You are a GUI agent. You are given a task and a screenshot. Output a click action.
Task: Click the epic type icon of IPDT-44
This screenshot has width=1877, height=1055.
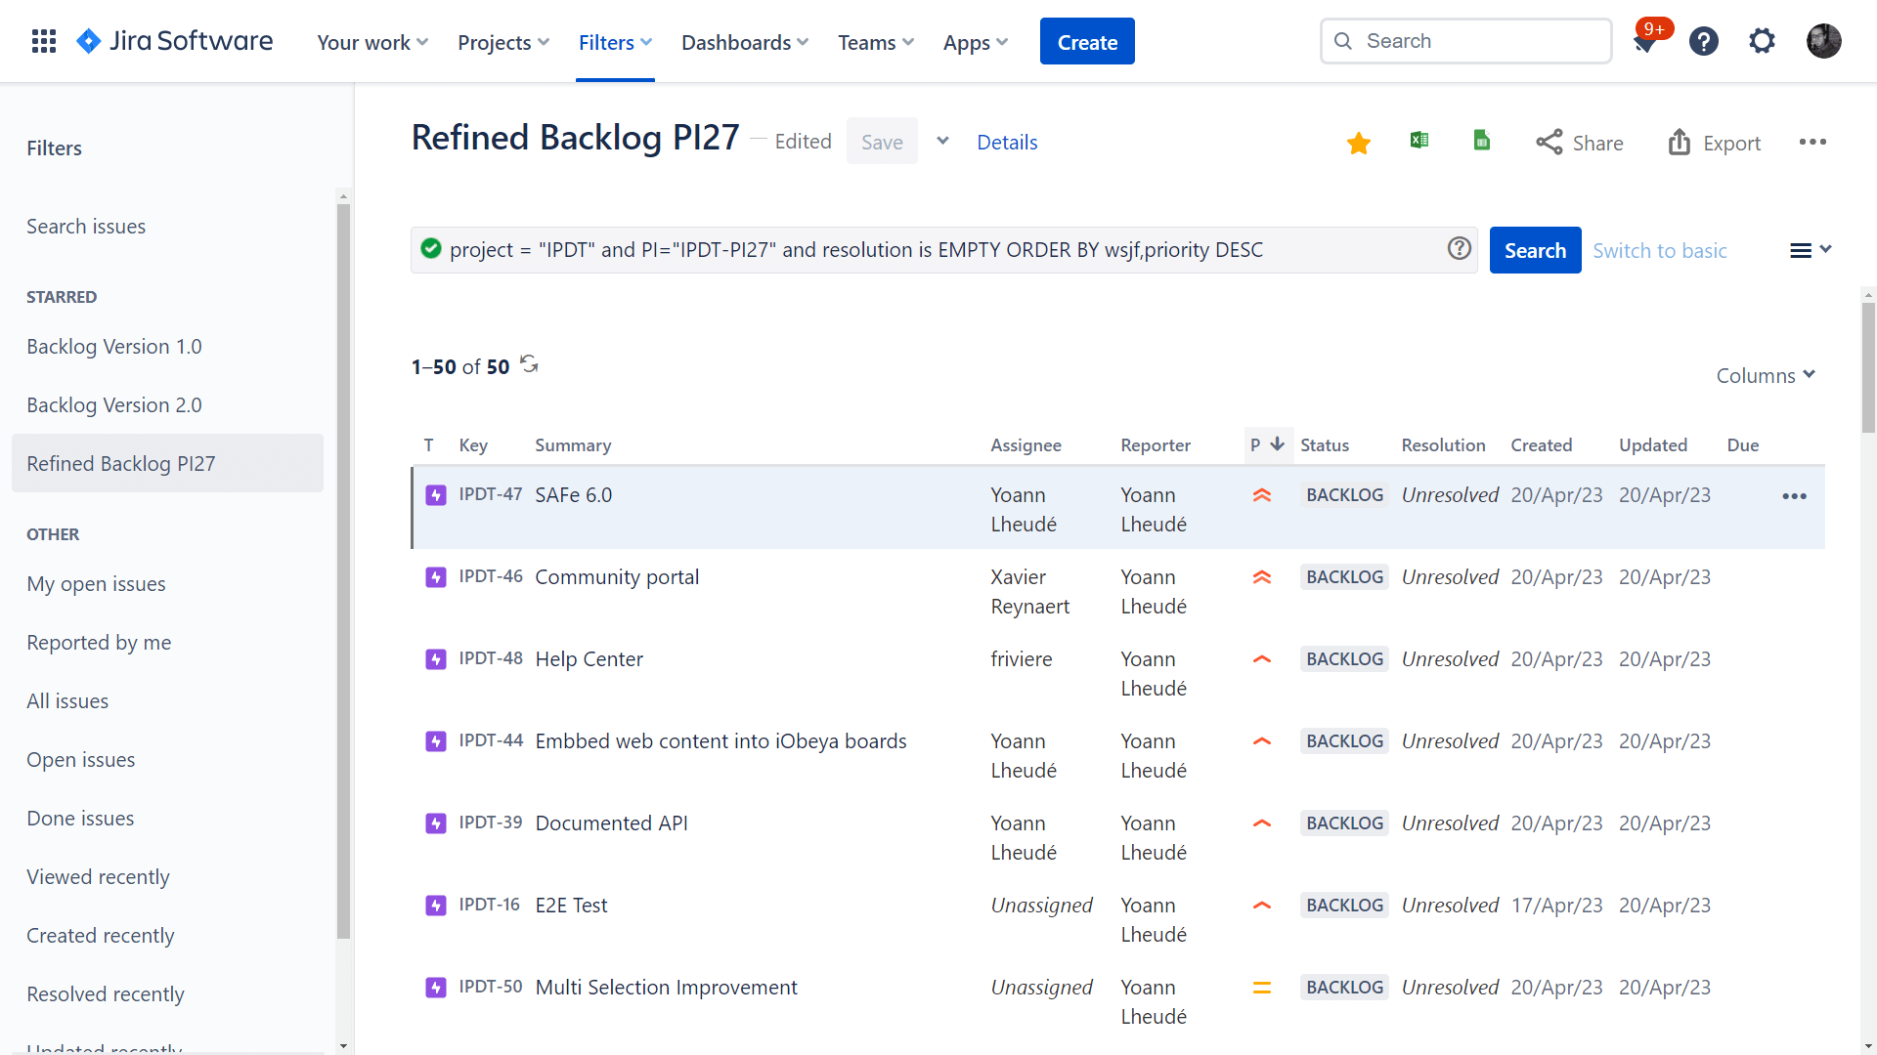[x=436, y=741]
